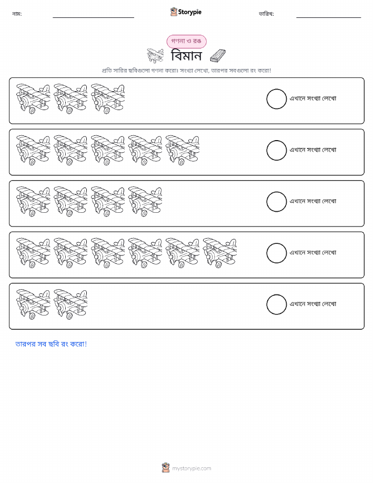Click the answer circle in the fourth row
The height and width of the screenshot is (483, 373).
tap(276, 253)
